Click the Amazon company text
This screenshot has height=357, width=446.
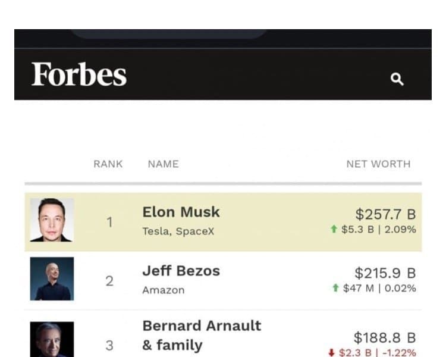click(163, 290)
